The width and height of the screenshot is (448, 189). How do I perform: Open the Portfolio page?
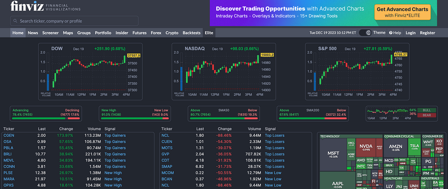[x=103, y=33]
